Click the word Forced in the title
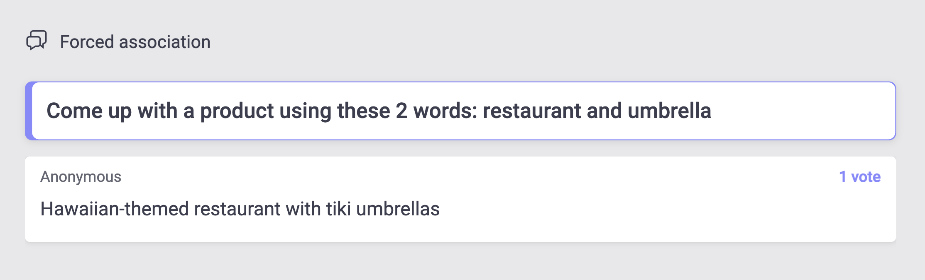Image resolution: width=925 pixels, height=280 pixels. pos(87,42)
